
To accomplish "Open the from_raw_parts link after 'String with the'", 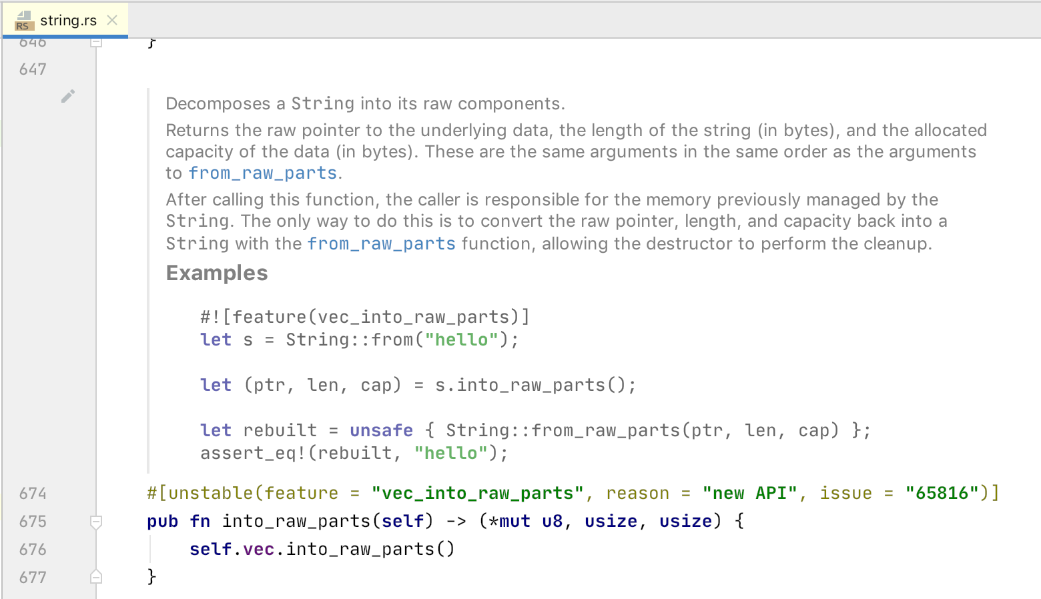I will click(x=381, y=243).
